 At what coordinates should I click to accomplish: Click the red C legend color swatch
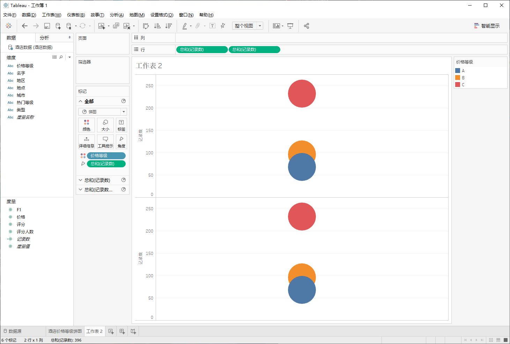458,85
